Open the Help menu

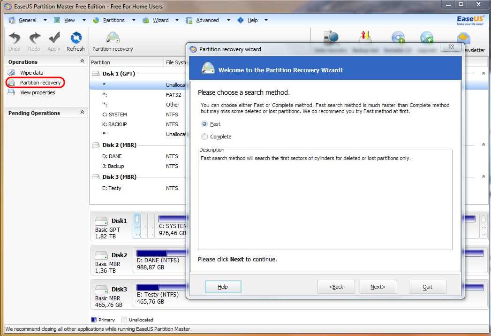click(x=252, y=20)
